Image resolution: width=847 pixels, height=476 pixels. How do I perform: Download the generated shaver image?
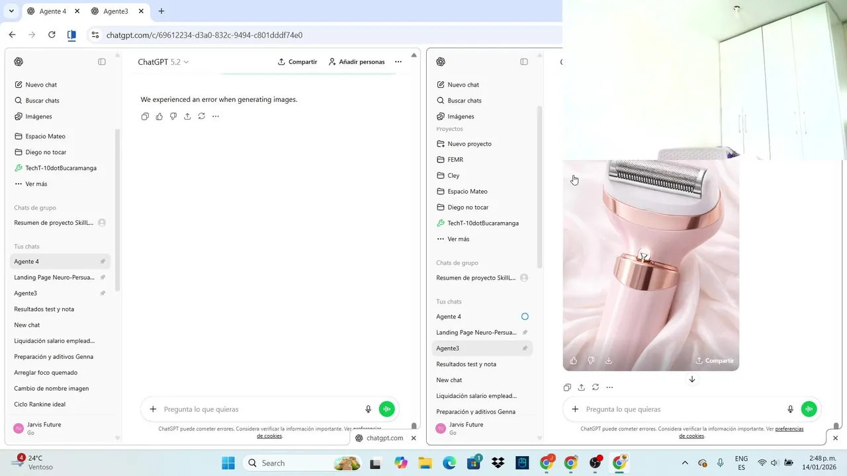[609, 360]
